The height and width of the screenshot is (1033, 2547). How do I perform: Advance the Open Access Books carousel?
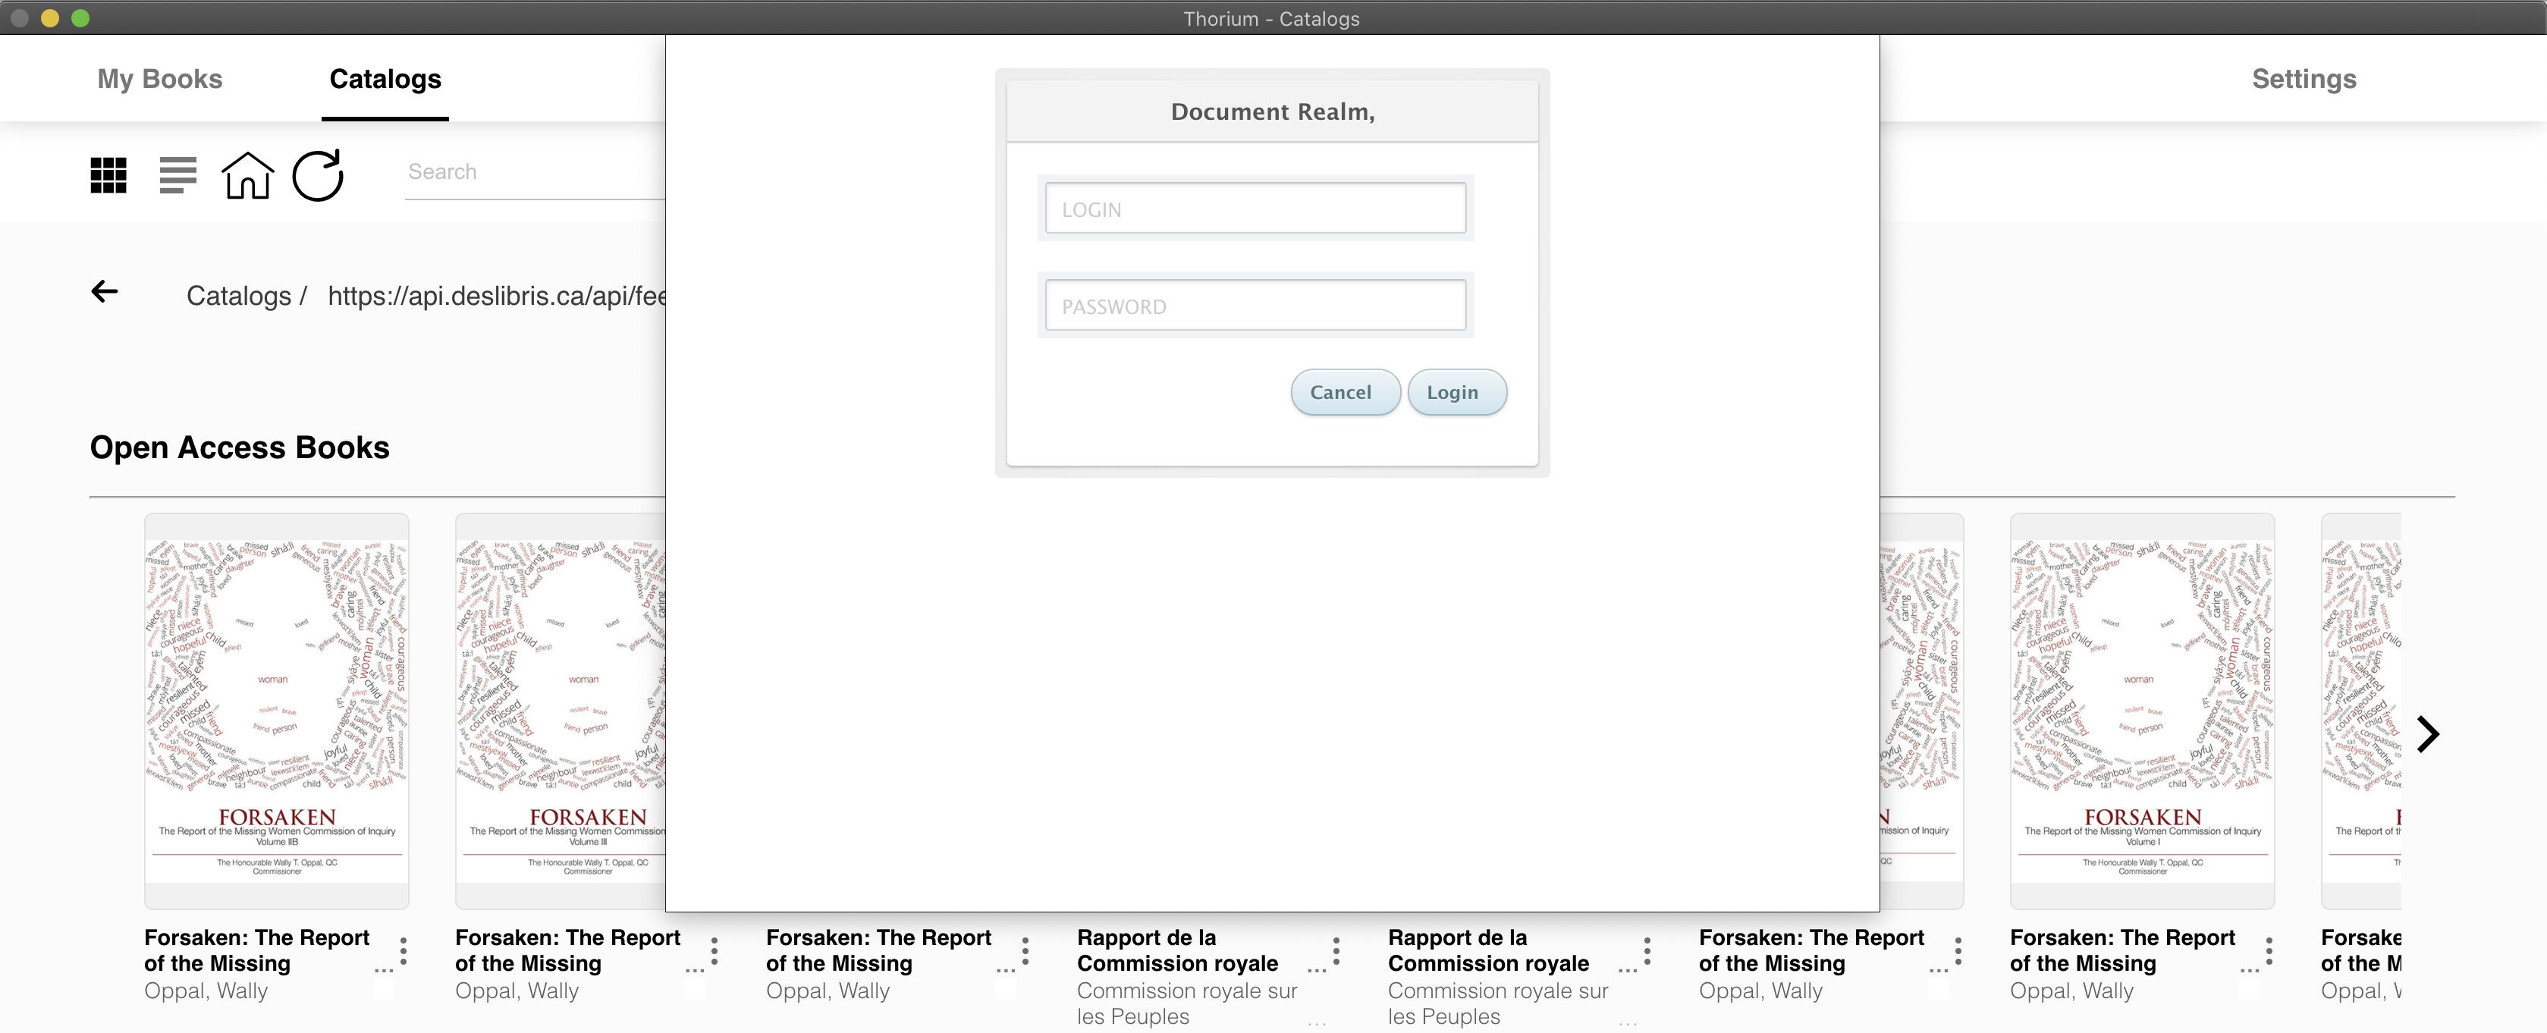(x=2430, y=733)
